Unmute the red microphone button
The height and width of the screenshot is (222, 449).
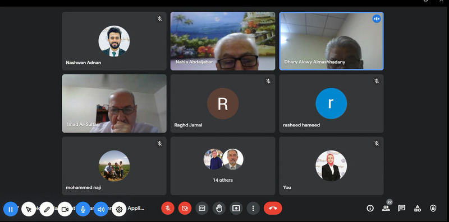(168, 209)
